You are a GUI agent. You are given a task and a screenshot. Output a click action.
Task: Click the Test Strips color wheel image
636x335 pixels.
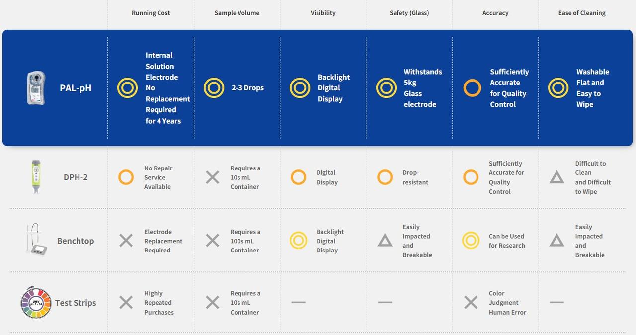click(x=36, y=302)
